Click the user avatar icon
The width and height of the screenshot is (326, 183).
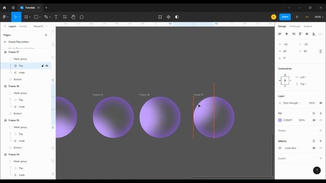[274, 17]
